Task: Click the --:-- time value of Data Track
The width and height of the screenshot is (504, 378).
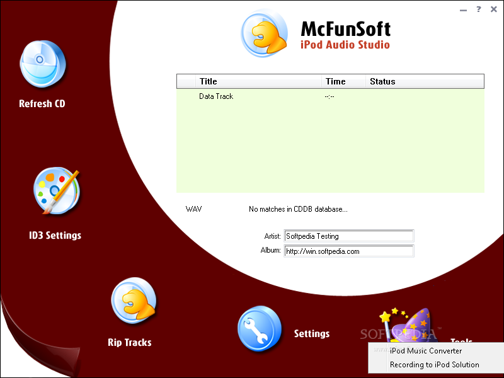Action: 329,96
